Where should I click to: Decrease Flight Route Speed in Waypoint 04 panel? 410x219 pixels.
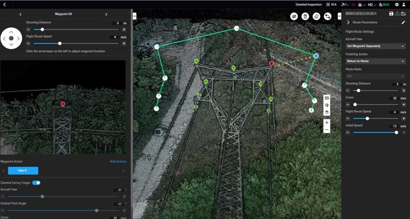pyautogui.click(x=28, y=43)
